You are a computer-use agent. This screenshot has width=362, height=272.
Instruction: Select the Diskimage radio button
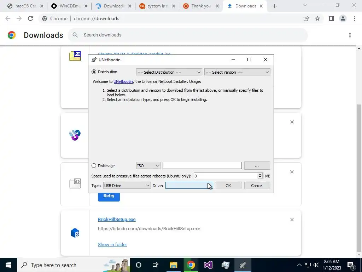(94, 166)
